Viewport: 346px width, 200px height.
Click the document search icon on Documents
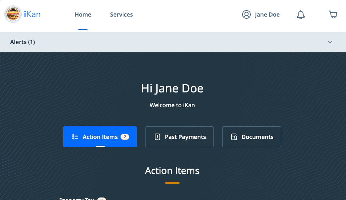234,137
